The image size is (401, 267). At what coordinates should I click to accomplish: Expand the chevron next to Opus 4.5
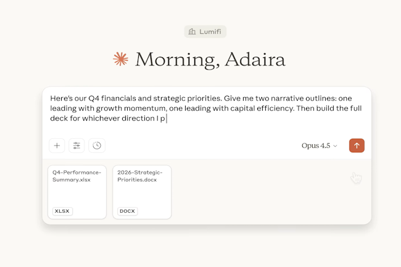click(x=336, y=146)
